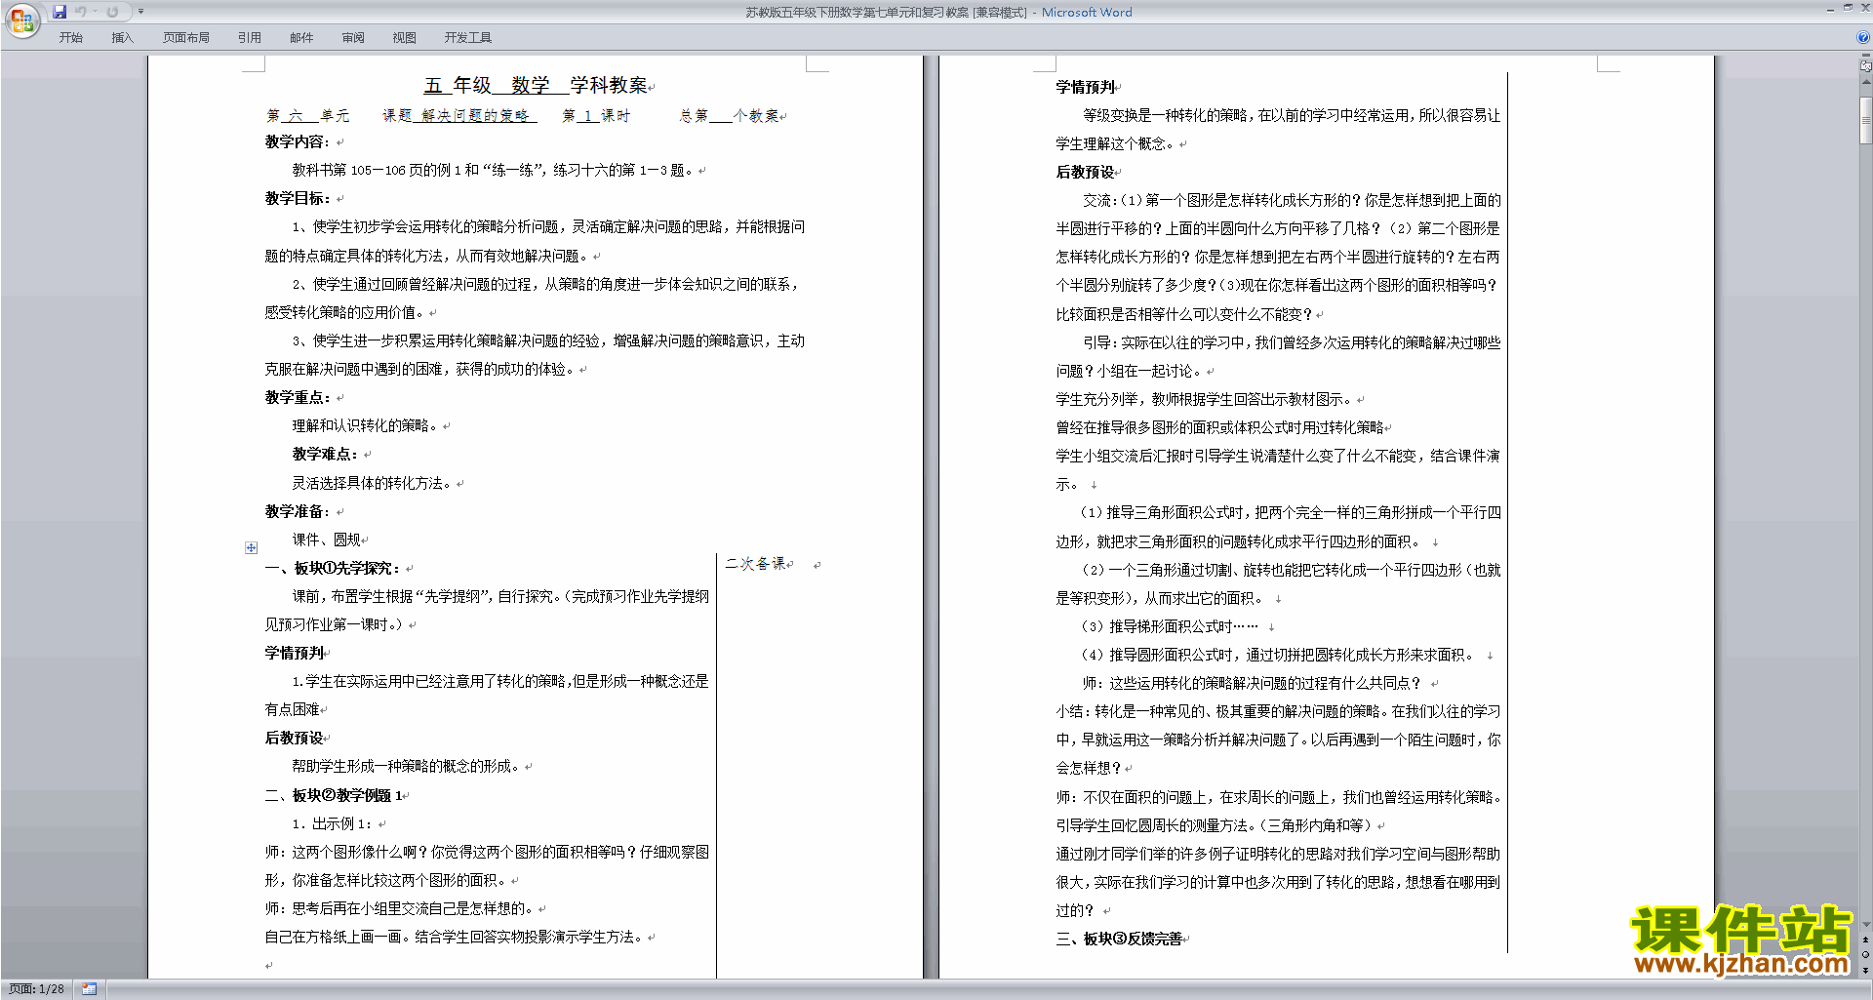Switch to the 插入 ribbon tab
The height and width of the screenshot is (1000, 1873).
click(122, 37)
